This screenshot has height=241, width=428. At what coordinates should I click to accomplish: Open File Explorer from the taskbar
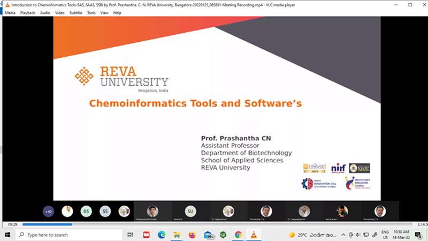tap(177, 235)
